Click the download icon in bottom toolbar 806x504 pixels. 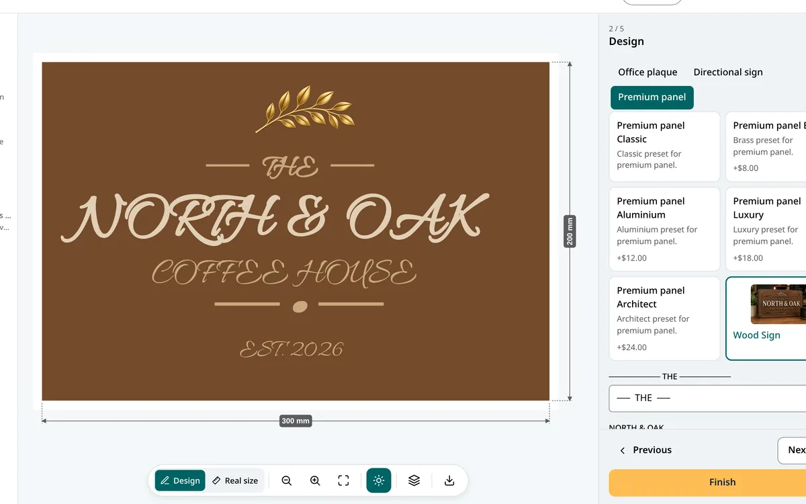click(450, 480)
